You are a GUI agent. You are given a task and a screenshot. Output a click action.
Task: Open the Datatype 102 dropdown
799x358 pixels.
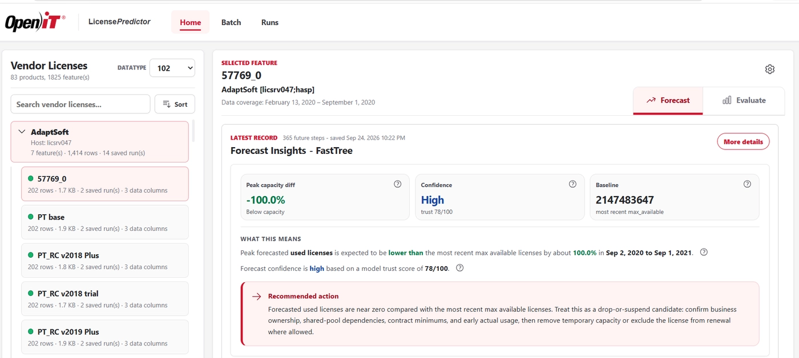(x=172, y=68)
